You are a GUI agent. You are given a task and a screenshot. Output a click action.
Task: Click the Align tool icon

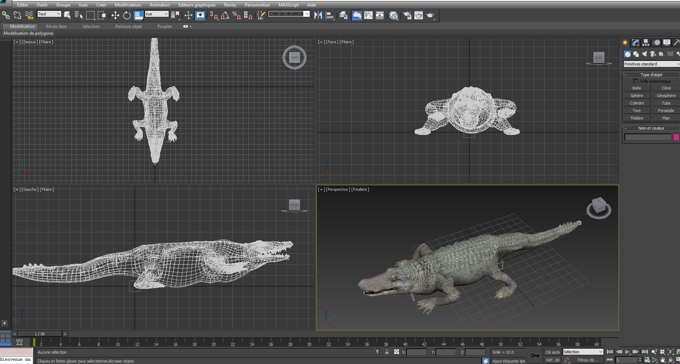tap(330, 15)
